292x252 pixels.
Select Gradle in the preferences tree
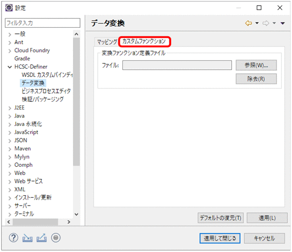(x=22, y=58)
